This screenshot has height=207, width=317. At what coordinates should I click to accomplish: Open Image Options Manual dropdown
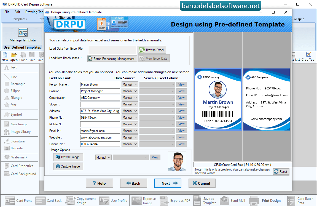103,157
